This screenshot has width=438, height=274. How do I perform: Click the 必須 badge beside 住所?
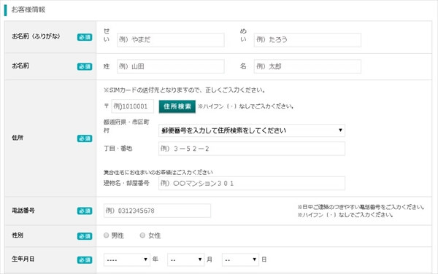click(85, 138)
